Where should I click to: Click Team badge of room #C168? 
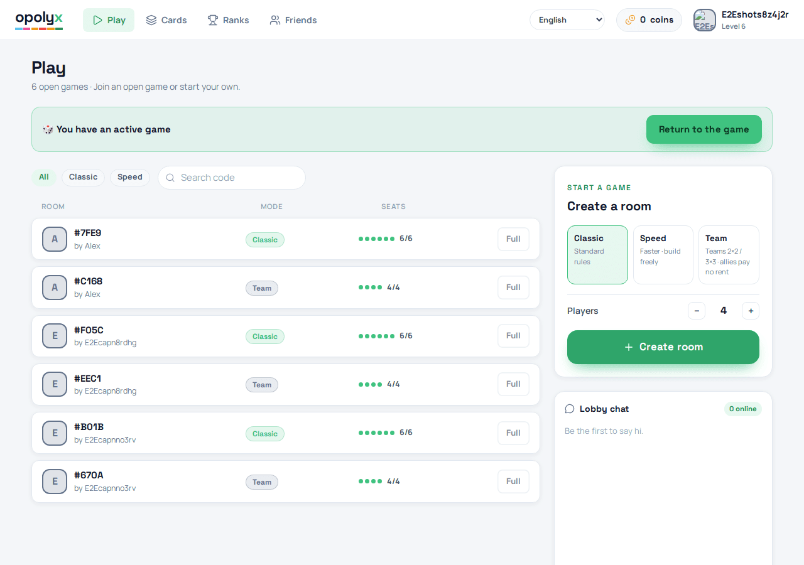click(262, 288)
